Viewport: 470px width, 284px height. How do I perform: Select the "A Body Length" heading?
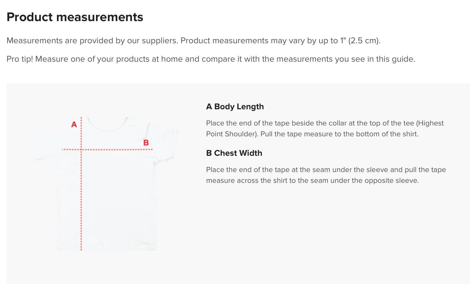pos(235,107)
